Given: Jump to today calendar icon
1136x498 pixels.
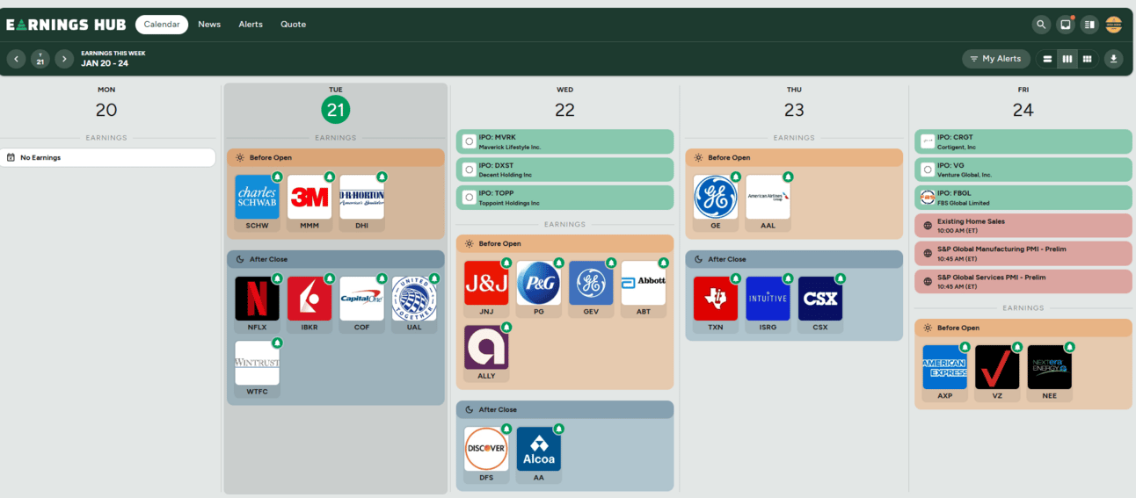Looking at the screenshot, I should coord(40,59).
